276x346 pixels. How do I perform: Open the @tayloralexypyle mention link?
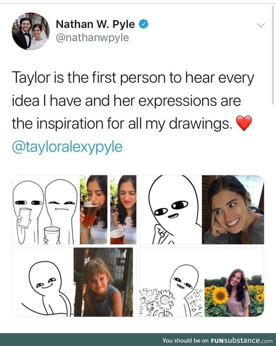[67, 147]
